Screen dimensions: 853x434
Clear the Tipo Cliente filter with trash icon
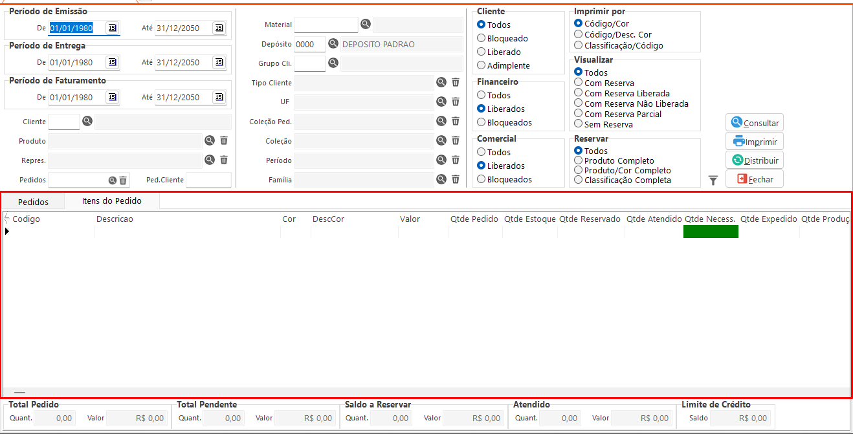pyautogui.click(x=456, y=83)
